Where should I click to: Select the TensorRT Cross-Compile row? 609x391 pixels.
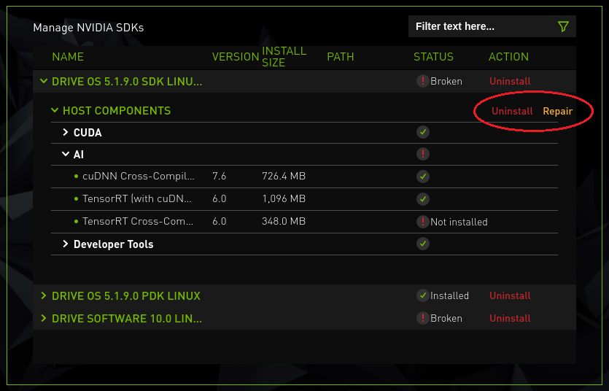tap(138, 222)
